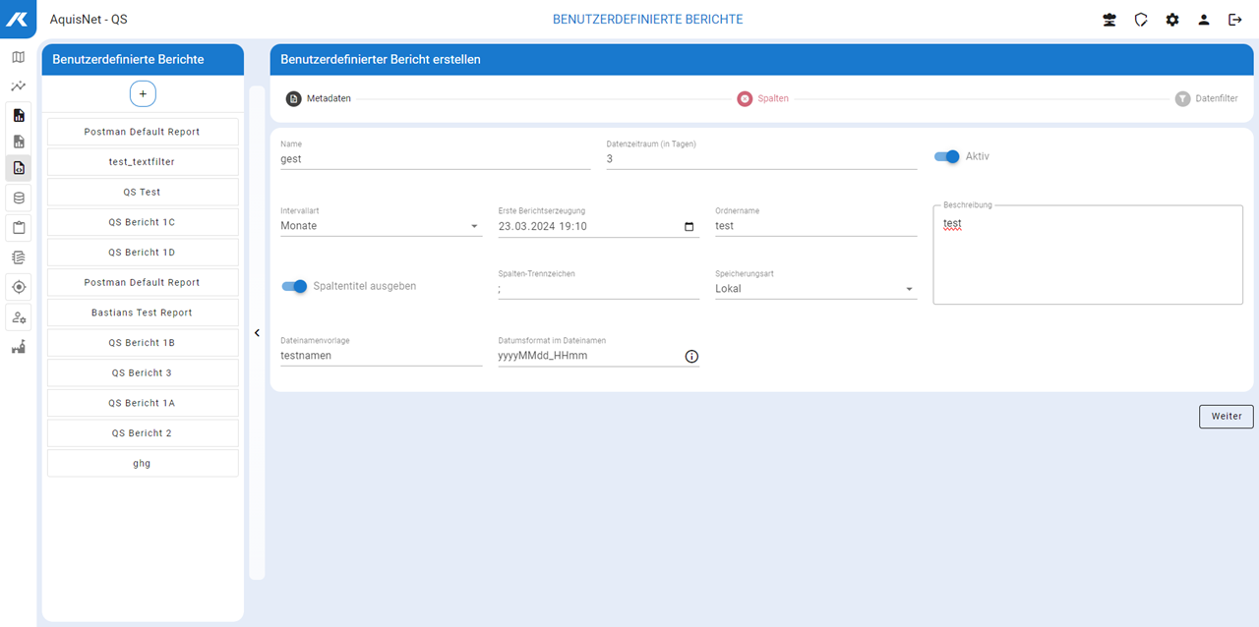The width and height of the screenshot is (1259, 627).
Task: Click the Weiter button
Action: (x=1226, y=417)
